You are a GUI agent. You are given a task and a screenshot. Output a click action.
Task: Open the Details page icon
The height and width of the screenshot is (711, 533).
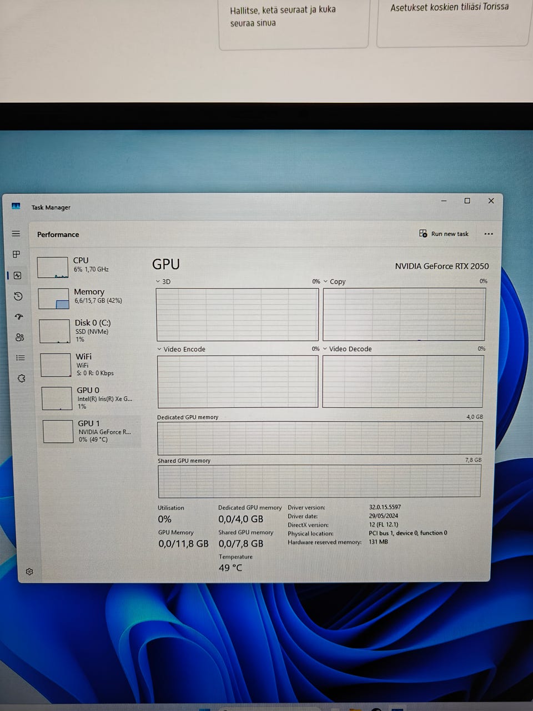click(21, 358)
